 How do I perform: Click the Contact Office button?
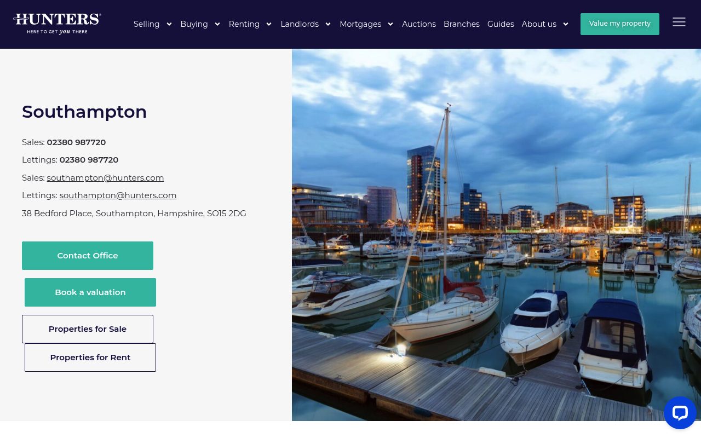tap(88, 256)
